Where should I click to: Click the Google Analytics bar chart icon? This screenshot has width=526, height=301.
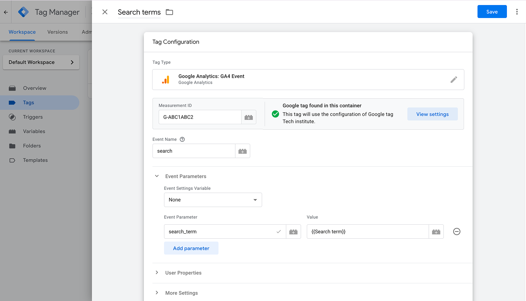[x=165, y=80]
